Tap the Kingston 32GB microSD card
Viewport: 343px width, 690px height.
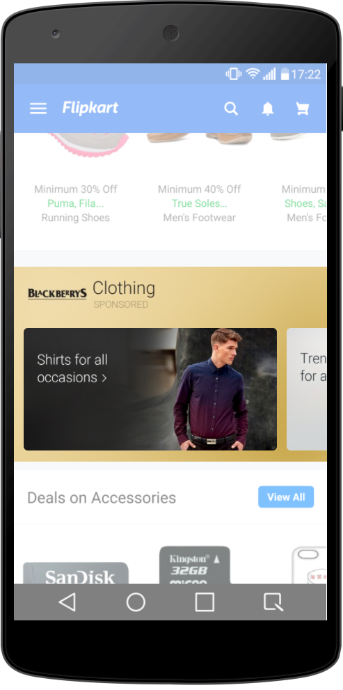click(195, 565)
